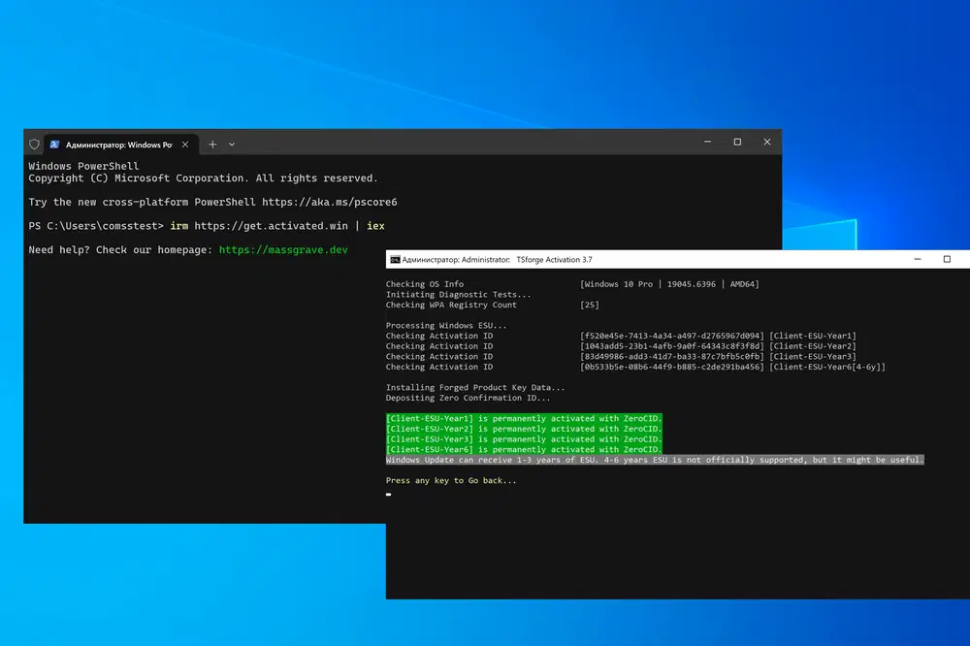970x646 pixels.
Task: Click green Client-ESU-Year3 permanently activated message
Action: pos(524,439)
